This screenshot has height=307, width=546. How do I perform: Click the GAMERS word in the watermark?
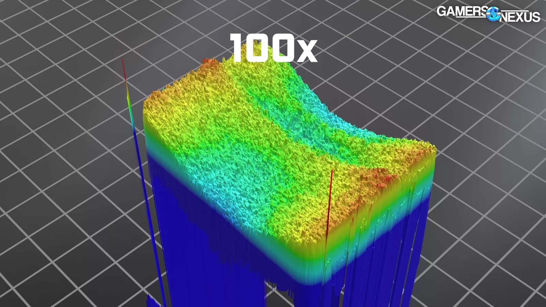(x=461, y=11)
